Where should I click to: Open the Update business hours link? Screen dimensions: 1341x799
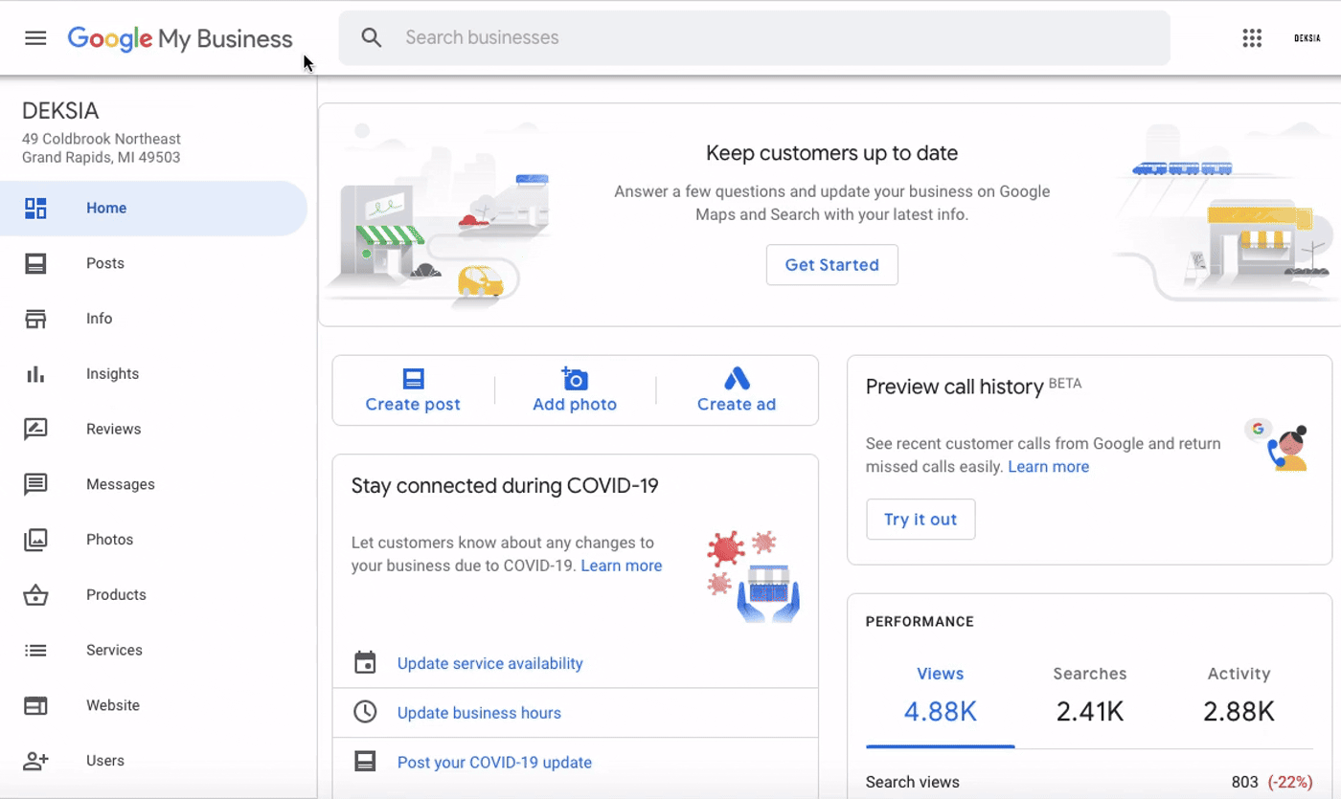coord(479,713)
